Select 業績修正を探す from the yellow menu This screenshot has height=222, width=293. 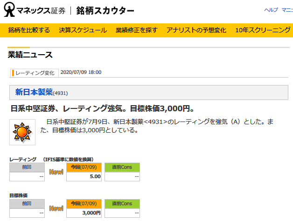[x=136, y=30]
